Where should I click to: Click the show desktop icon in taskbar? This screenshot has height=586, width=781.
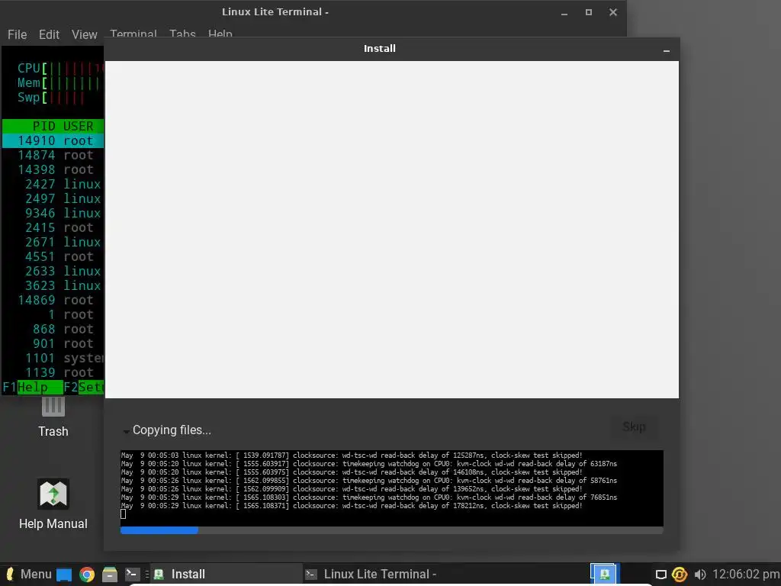point(64,575)
